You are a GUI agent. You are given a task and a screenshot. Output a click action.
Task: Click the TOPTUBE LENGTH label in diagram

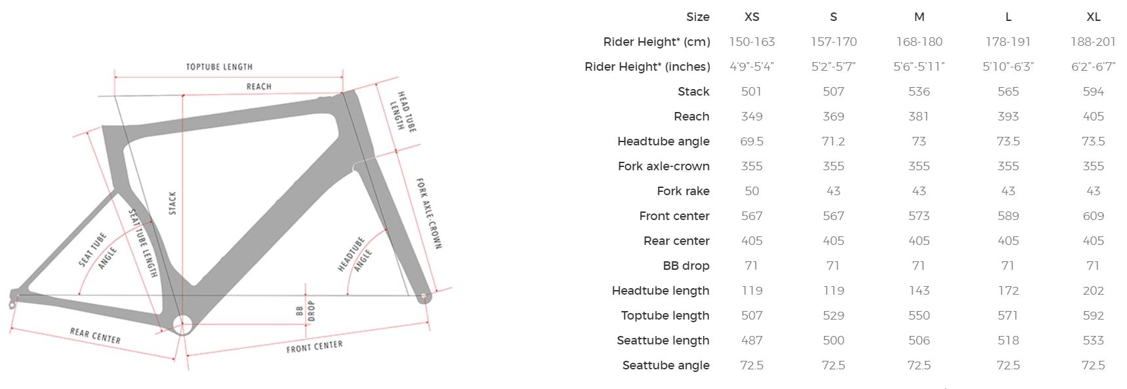tap(219, 67)
